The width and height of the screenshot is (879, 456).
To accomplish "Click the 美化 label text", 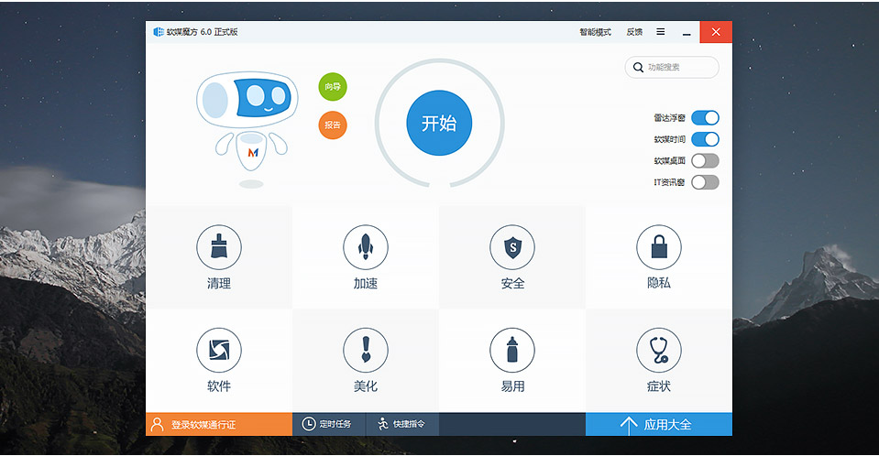I will [366, 386].
